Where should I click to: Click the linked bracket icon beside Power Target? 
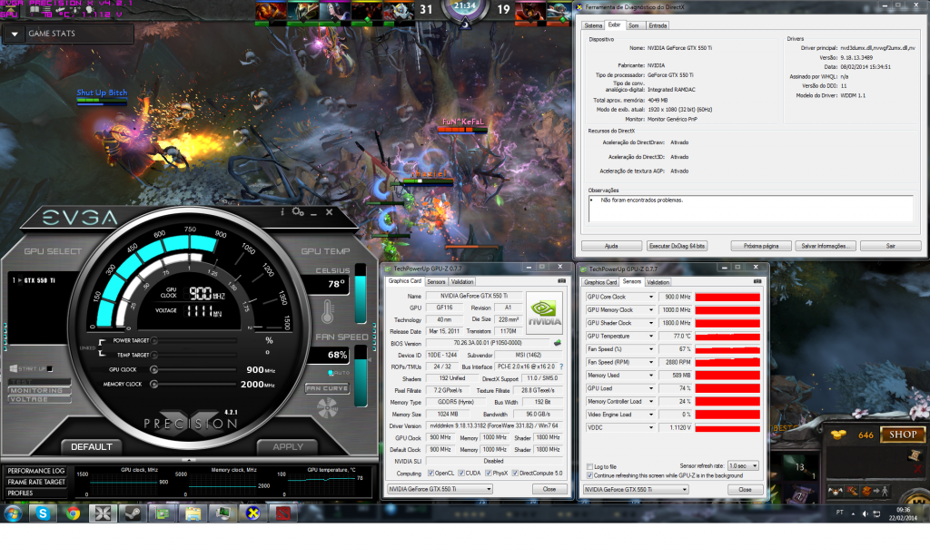pyautogui.click(x=102, y=347)
